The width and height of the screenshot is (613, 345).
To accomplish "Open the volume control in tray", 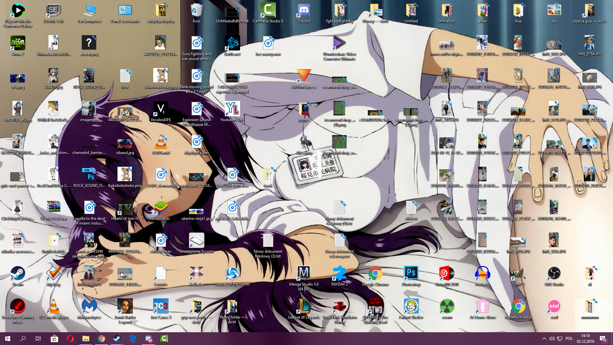I will [x=552, y=339].
